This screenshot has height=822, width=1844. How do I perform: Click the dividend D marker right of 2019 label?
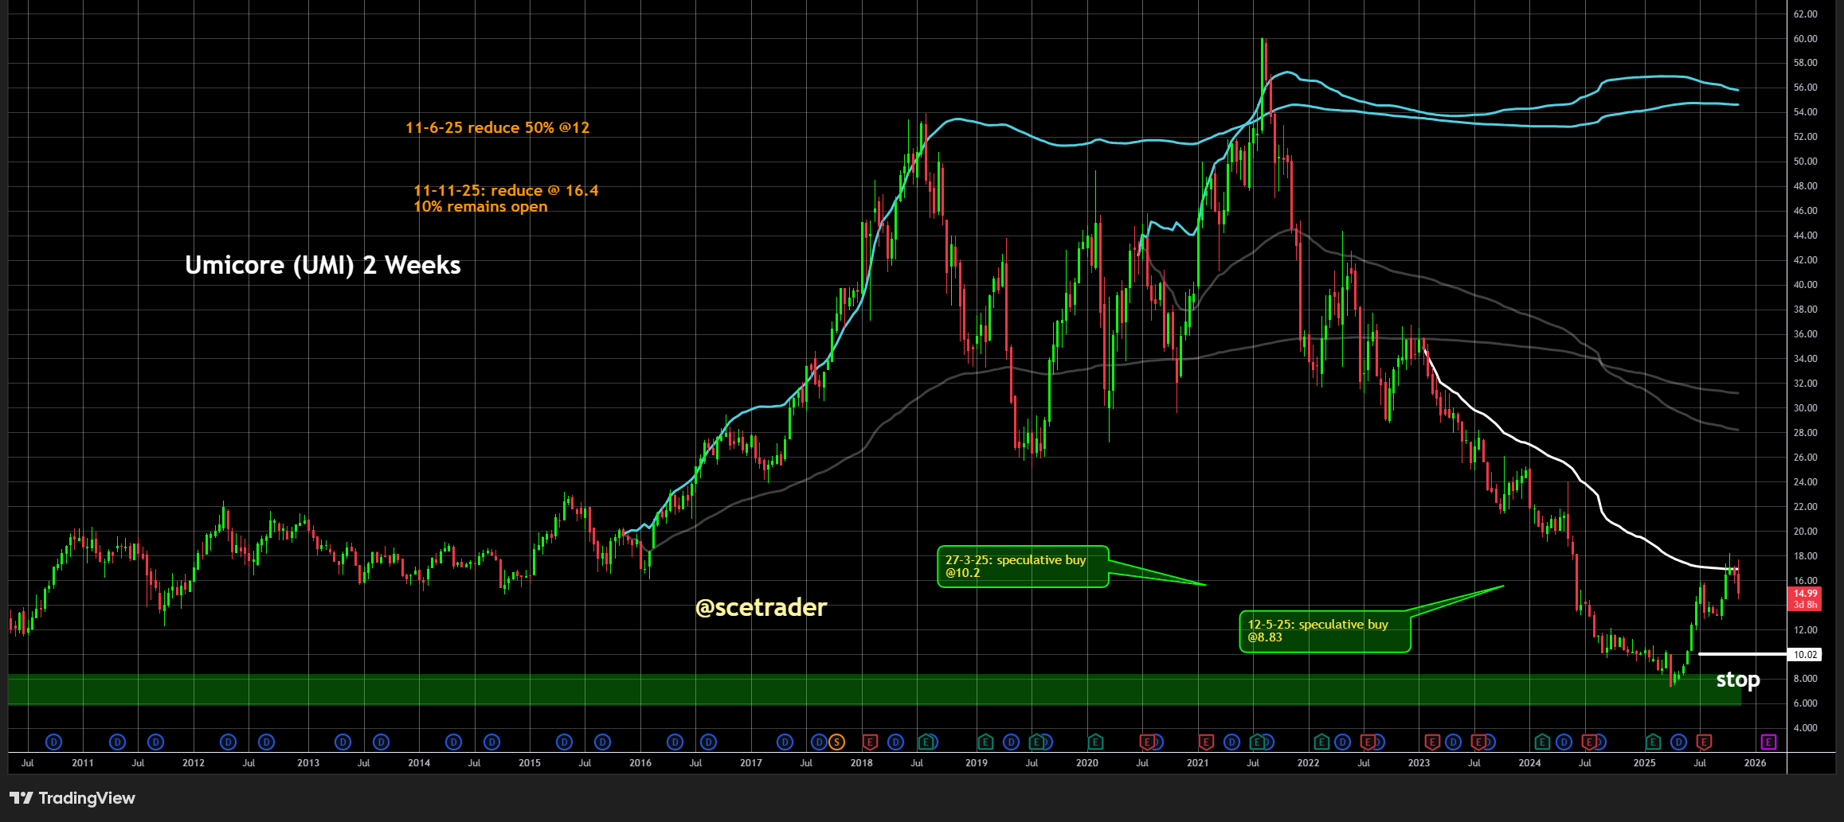click(x=1011, y=742)
